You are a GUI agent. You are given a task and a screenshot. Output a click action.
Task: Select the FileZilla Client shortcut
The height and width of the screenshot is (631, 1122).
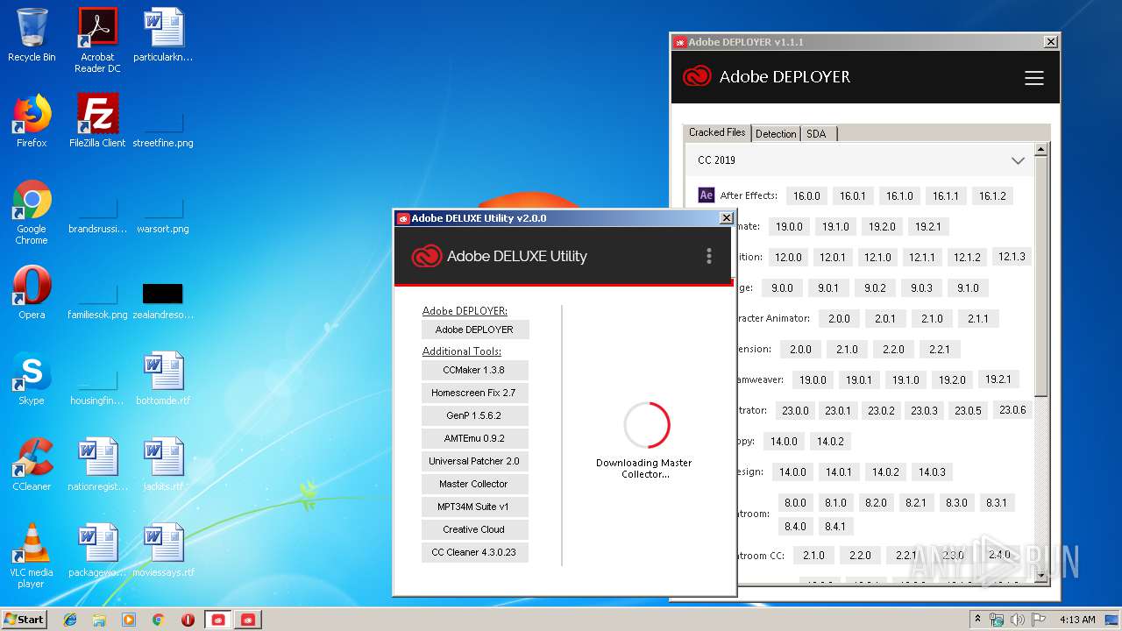click(97, 121)
